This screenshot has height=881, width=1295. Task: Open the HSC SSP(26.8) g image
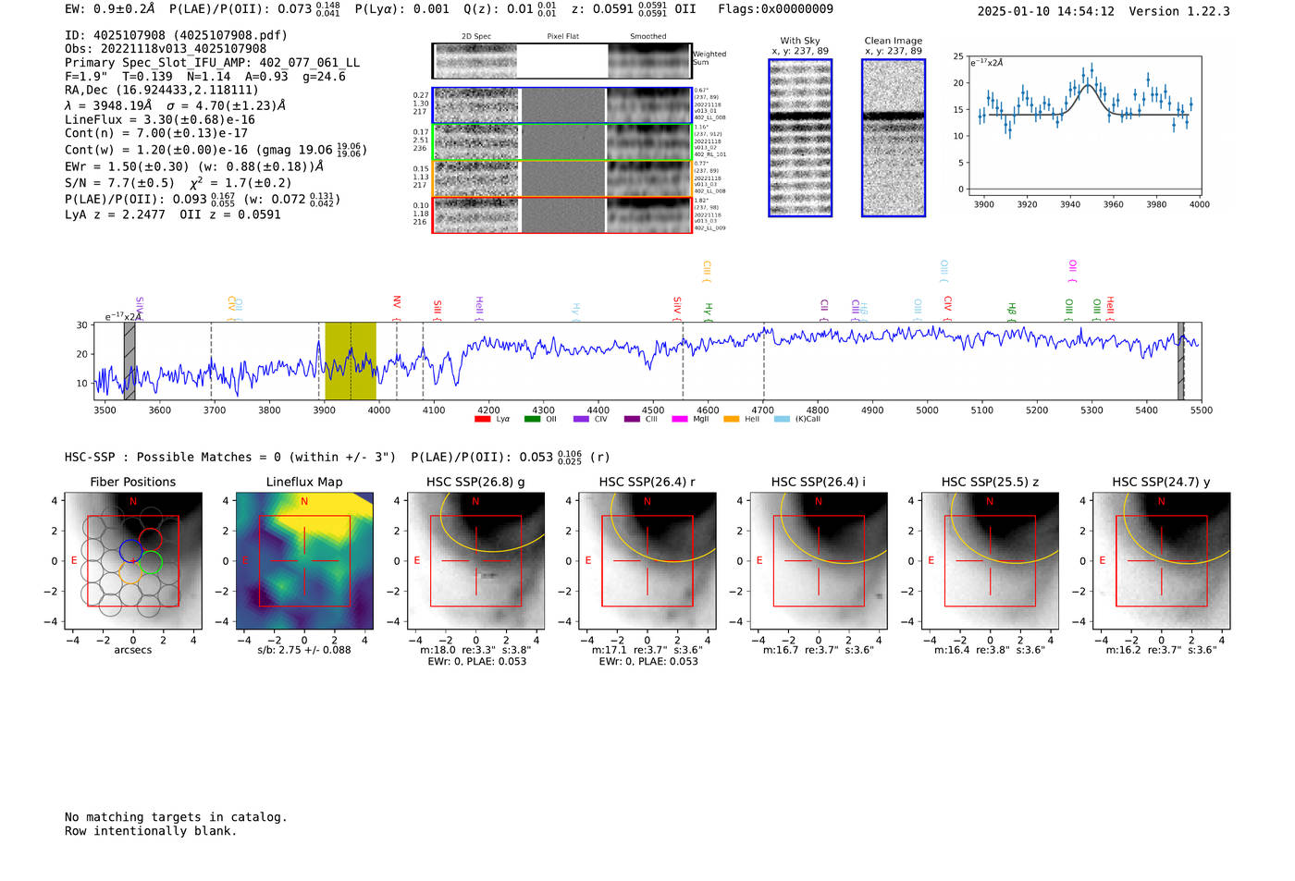pos(475,559)
